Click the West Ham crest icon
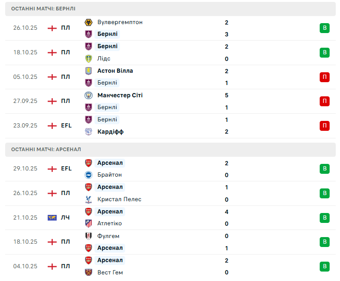Viewport: 340px width, 281px height. (x=88, y=272)
